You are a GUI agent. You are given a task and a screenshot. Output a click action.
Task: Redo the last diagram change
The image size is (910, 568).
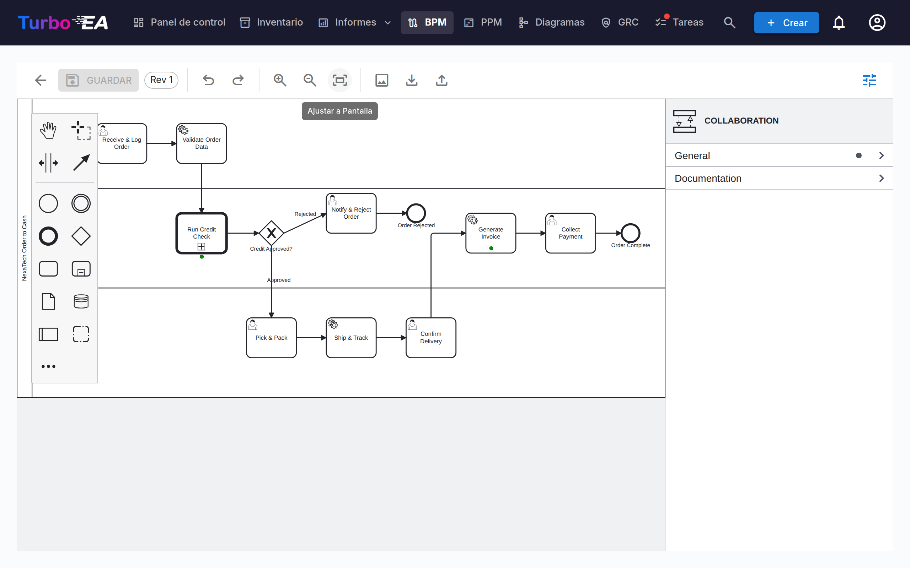point(238,80)
